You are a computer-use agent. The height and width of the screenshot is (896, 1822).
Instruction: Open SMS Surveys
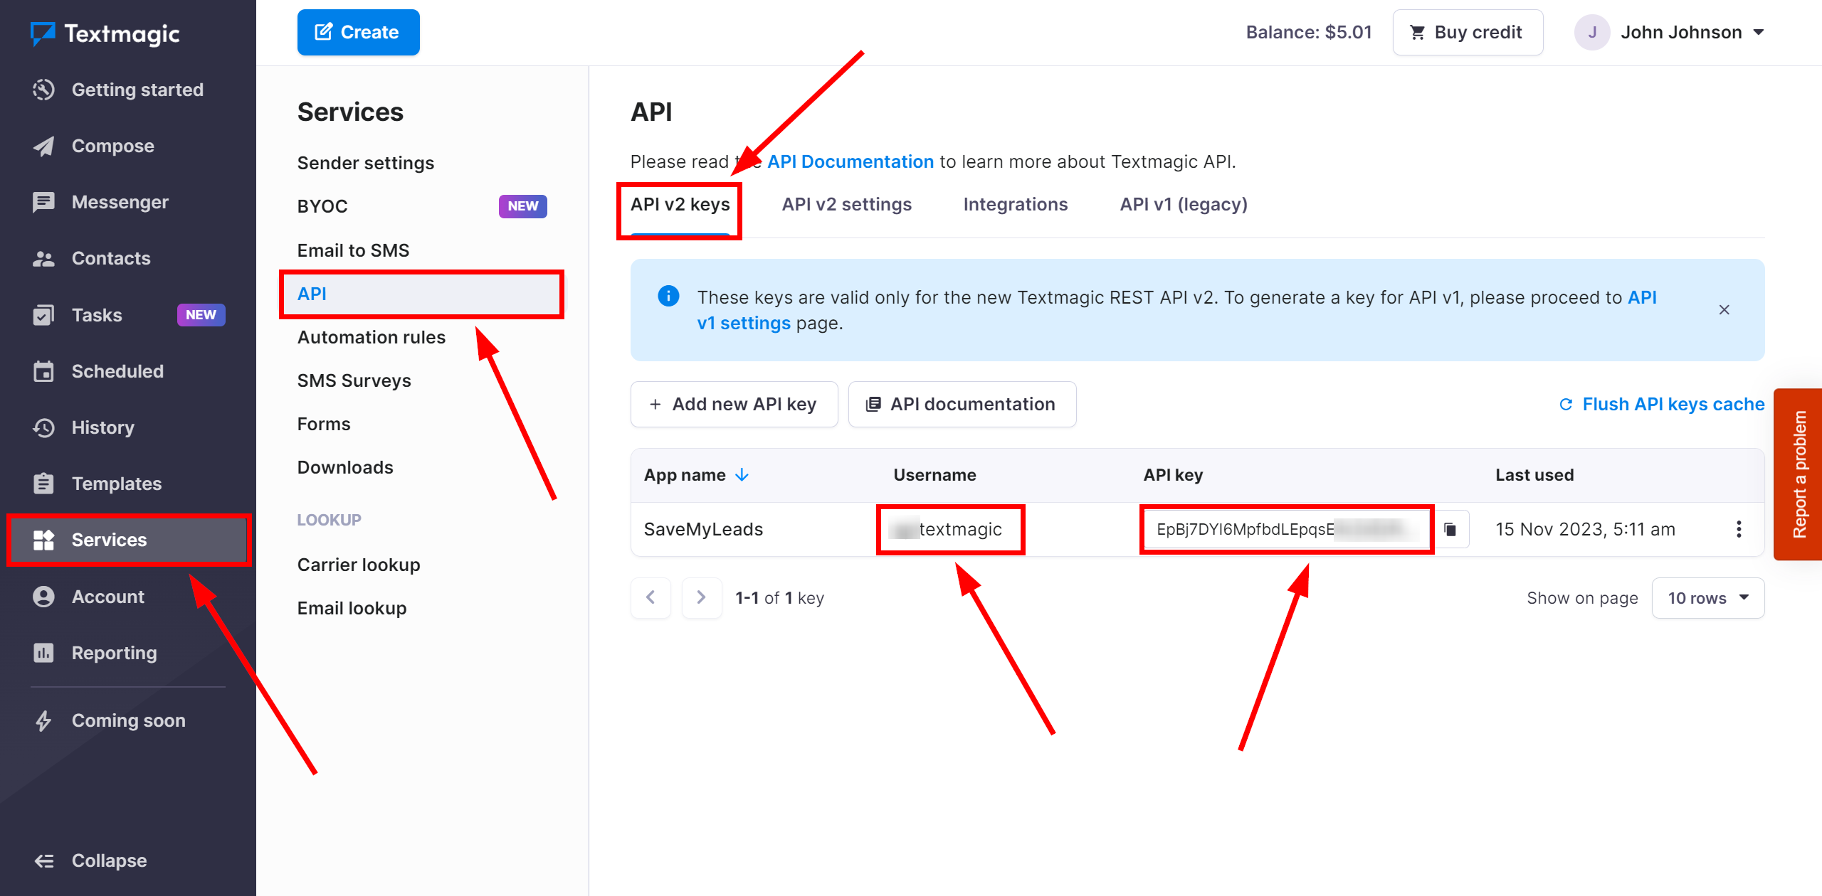[x=354, y=380]
